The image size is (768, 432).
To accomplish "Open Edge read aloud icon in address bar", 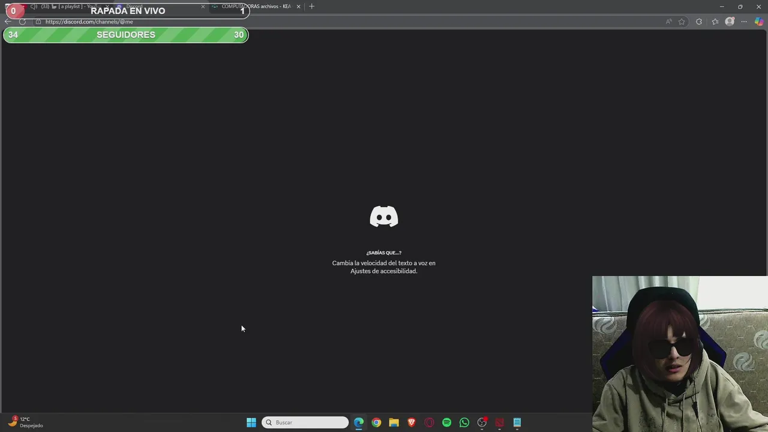I will click(668, 22).
